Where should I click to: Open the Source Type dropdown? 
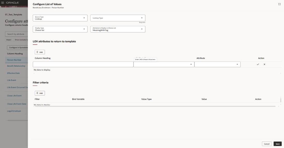60,18
